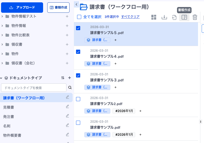204x143 pixels.
Task: Click the すべてクリア link
Action: [130, 17]
